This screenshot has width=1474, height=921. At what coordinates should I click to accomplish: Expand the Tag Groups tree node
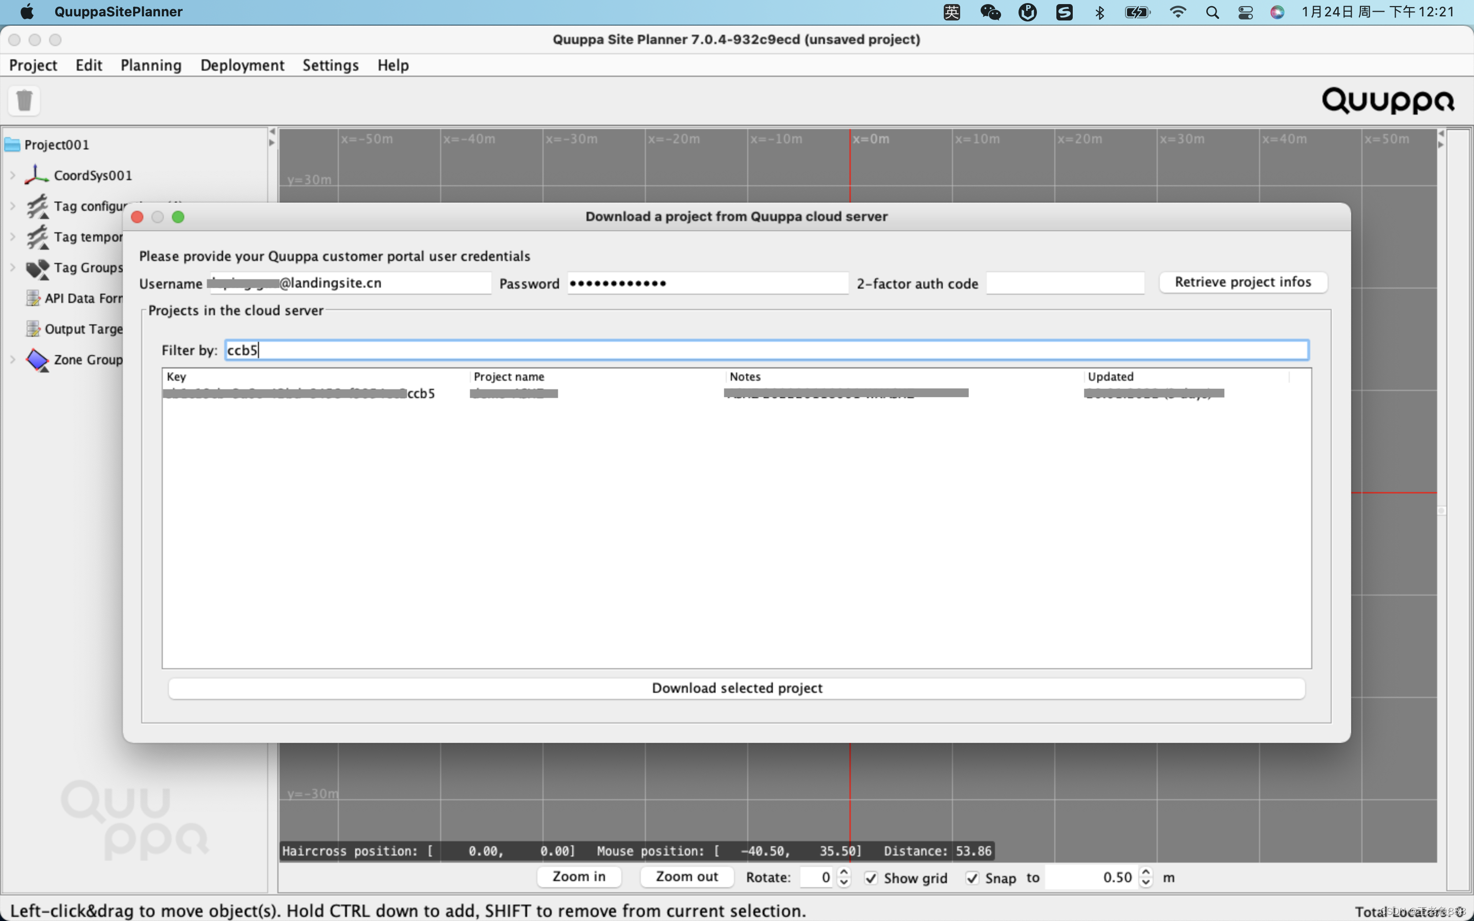click(x=13, y=268)
